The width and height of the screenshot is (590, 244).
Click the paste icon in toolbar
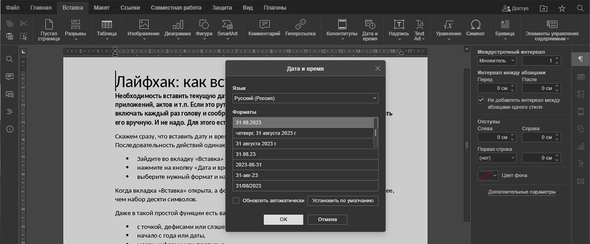click(x=10, y=36)
